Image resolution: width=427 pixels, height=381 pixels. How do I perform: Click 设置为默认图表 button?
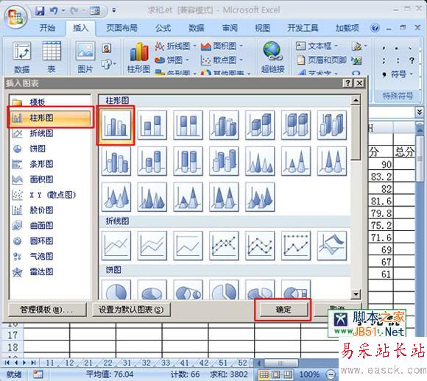pos(131,310)
